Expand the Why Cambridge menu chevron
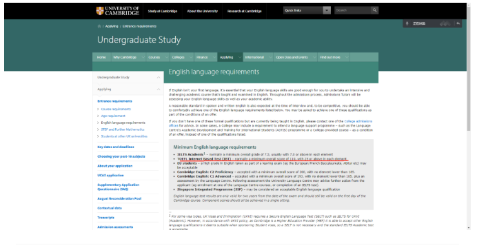Viewport: 477px width, 250px height. (x=143, y=57)
